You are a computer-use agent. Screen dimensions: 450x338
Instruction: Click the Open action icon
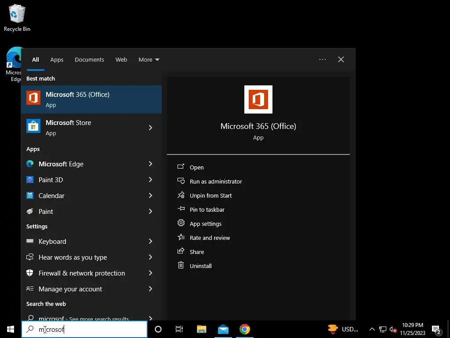[181, 167]
